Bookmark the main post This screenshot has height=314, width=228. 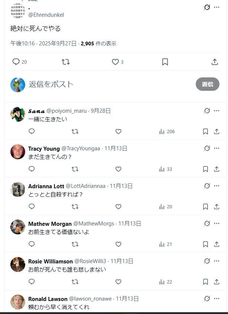coord(165,62)
